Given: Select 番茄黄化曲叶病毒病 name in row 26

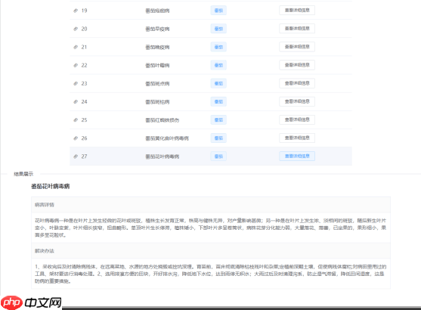Looking at the screenshot, I should (x=167, y=138).
